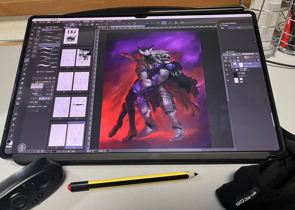
Task: Hide the フォルダー folder layer
Action: pos(226,70)
